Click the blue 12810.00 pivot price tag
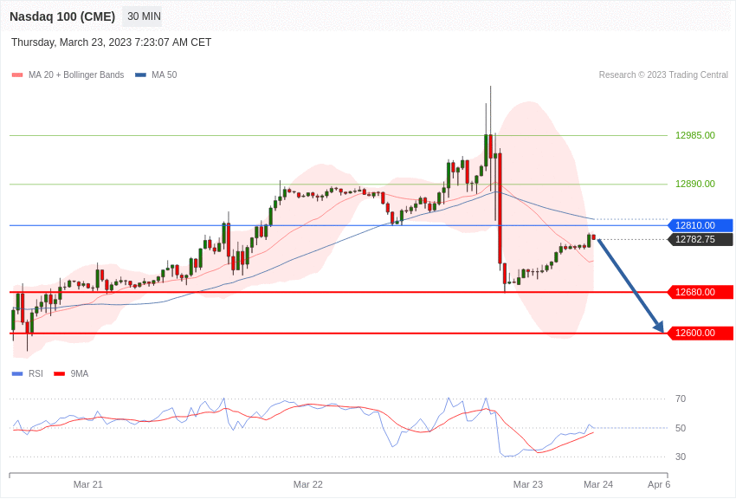 click(x=700, y=226)
